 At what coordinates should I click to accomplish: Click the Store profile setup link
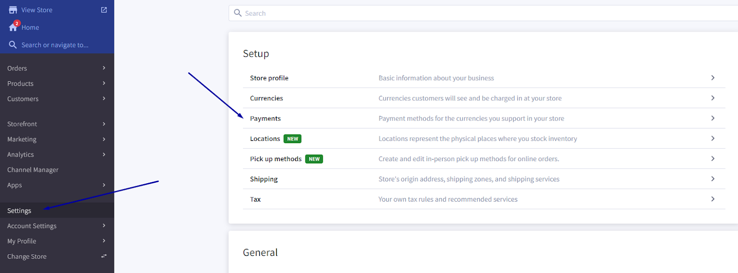pyautogui.click(x=269, y=78)
